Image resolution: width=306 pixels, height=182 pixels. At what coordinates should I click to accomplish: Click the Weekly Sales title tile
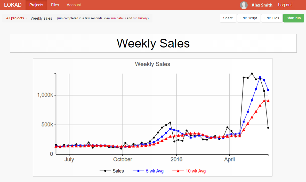coord(153,43)
